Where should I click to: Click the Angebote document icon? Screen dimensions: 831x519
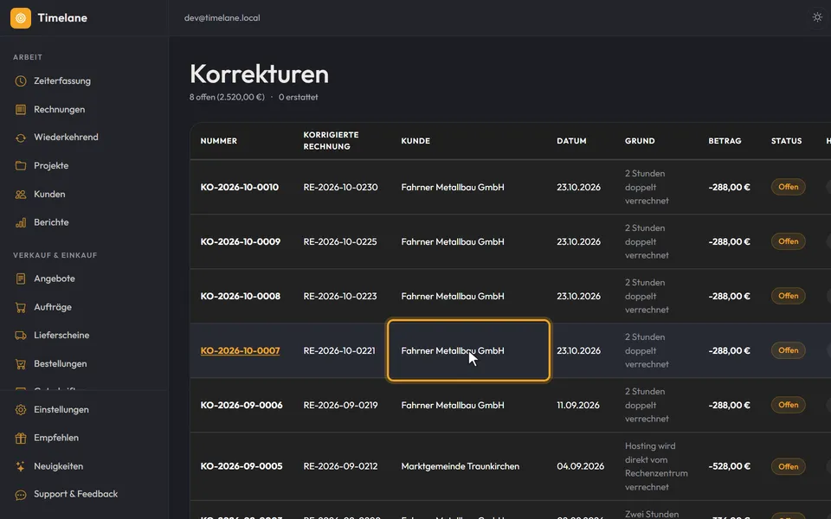tap(21, 279)
